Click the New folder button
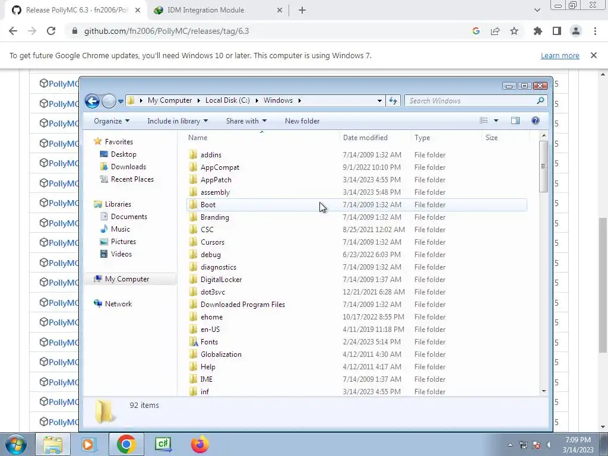 302,121
